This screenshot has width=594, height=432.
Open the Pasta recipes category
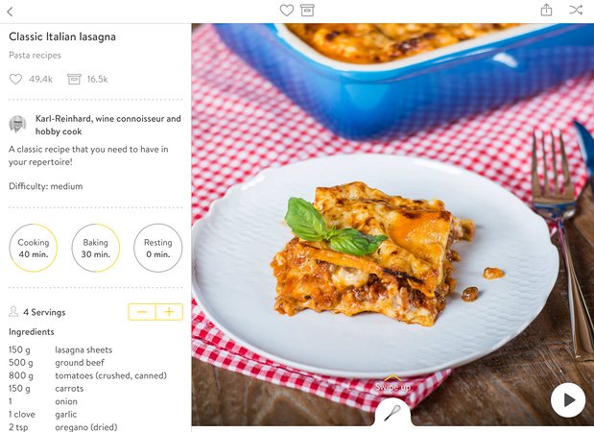tap(35, 56)
